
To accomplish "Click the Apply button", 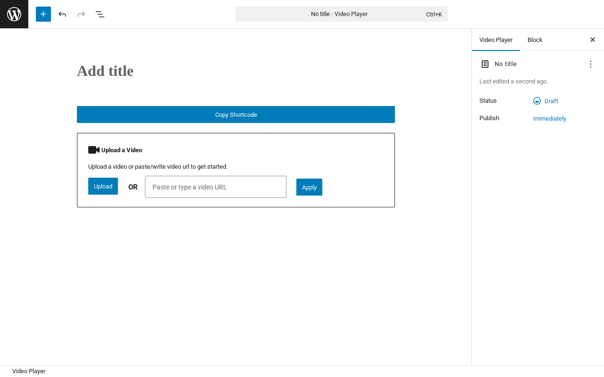I will pyautogui.click(x=309, y=187).
